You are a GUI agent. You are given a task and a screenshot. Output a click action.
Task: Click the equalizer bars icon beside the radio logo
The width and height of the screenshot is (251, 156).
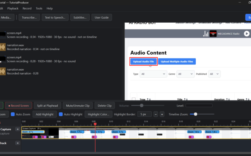coord(206,34)
